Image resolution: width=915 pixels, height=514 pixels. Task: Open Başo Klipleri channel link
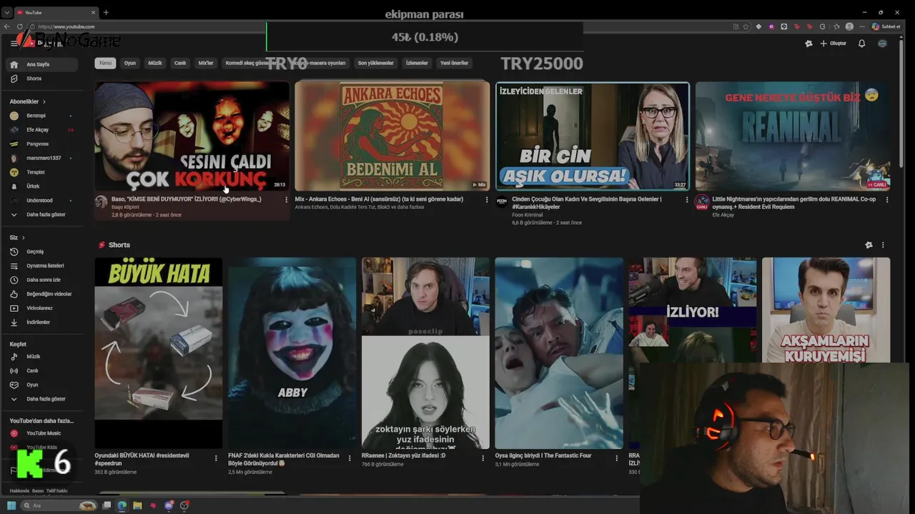125,207
